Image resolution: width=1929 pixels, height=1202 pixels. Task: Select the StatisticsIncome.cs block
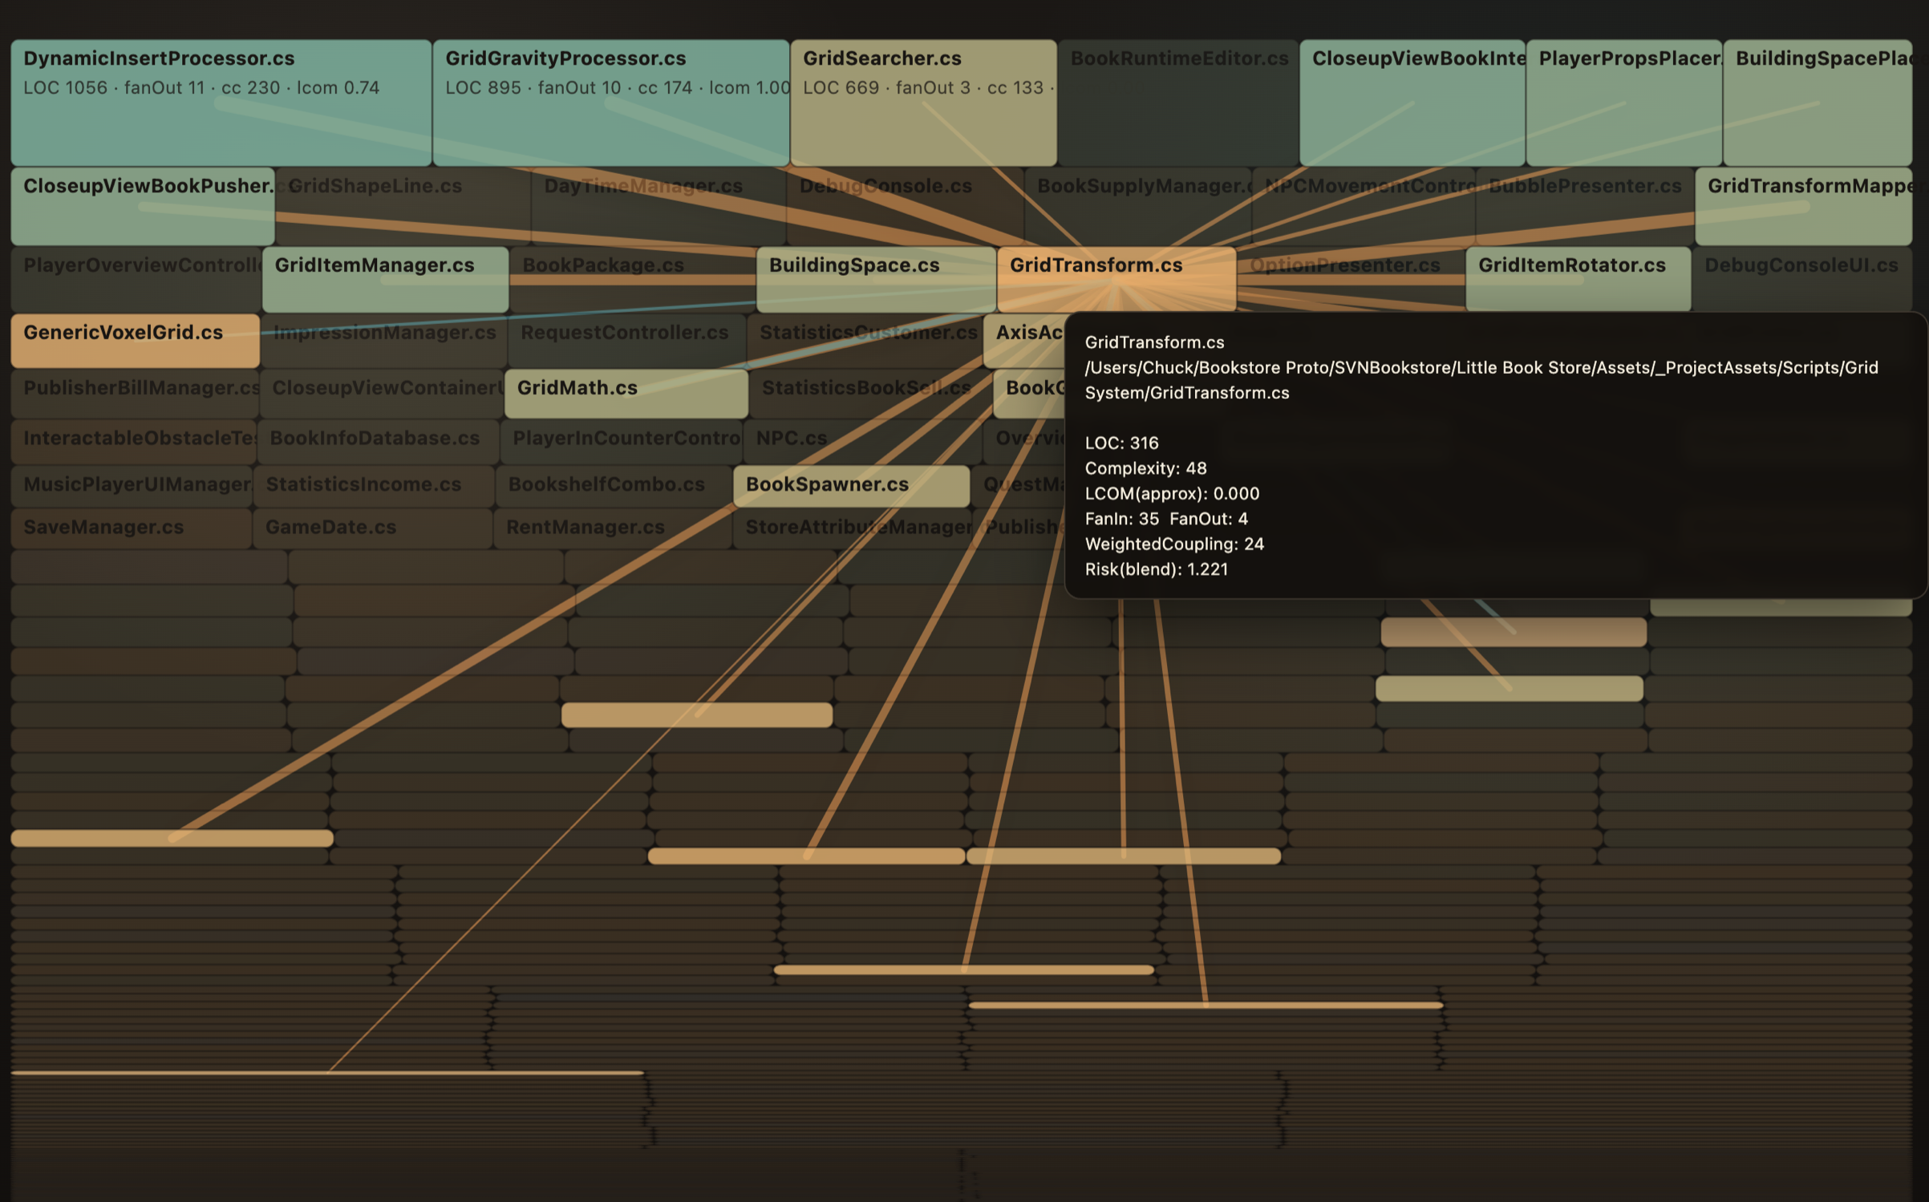click(x=373, y=485)
